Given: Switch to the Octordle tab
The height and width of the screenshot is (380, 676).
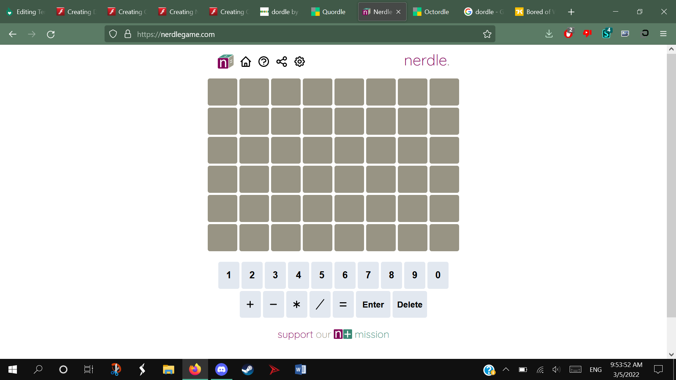Looking at the screenshot, I should coord(431,12).
